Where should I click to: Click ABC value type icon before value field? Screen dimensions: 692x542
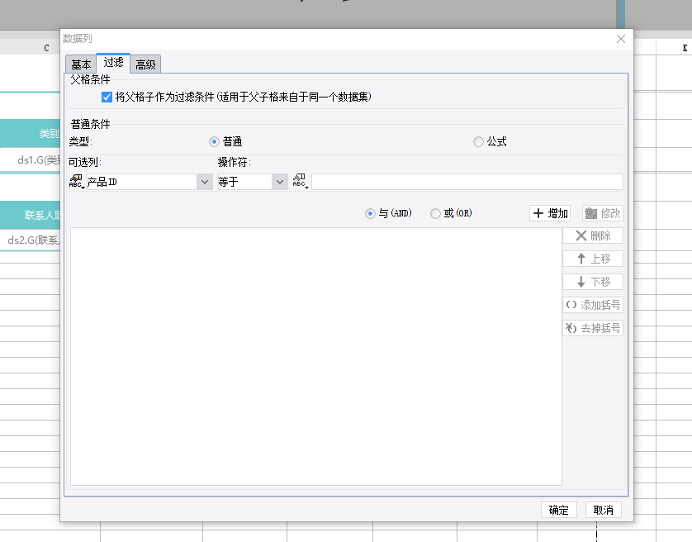coord(300,181)
